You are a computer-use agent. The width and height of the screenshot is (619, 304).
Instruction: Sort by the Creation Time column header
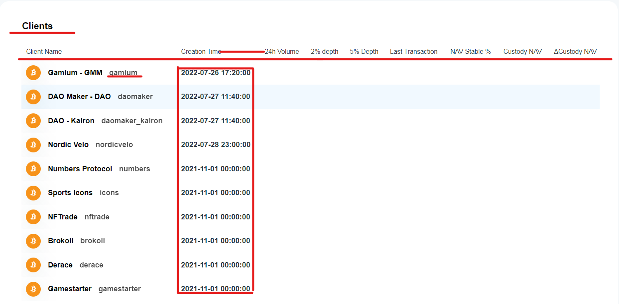click(x=201, y=51)
